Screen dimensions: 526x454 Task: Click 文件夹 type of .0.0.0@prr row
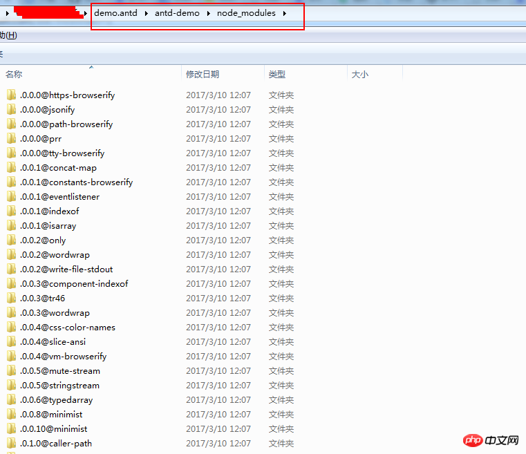tap(281, 138)
